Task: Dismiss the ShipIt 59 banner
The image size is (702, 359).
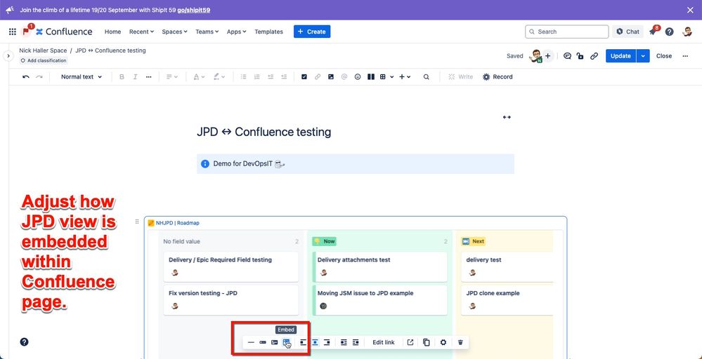Action: [690, 10]
